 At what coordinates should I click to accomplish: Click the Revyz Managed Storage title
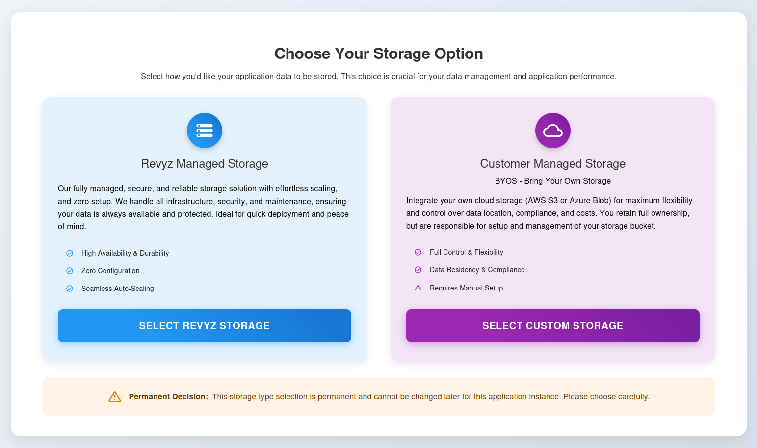click(205, 163)
